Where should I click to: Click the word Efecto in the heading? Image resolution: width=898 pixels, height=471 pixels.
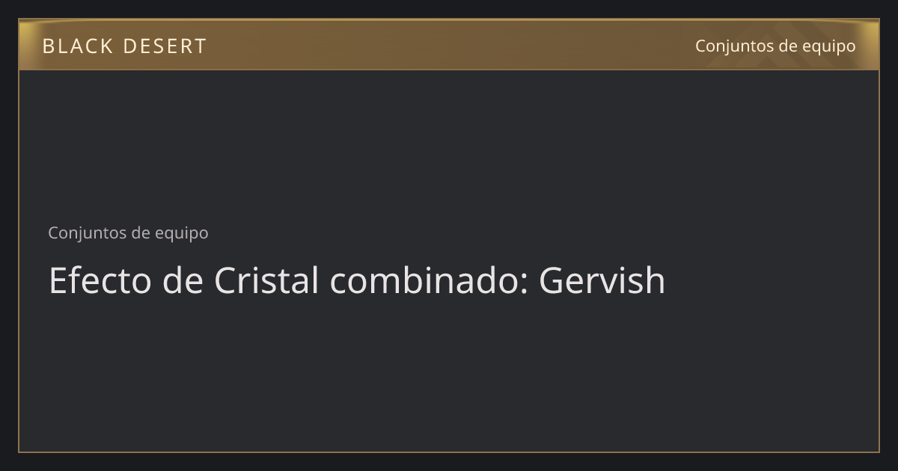tap(96, 280)
